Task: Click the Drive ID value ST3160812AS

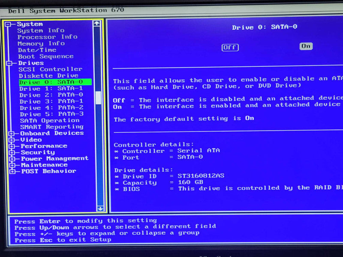Action: point(201,176)
